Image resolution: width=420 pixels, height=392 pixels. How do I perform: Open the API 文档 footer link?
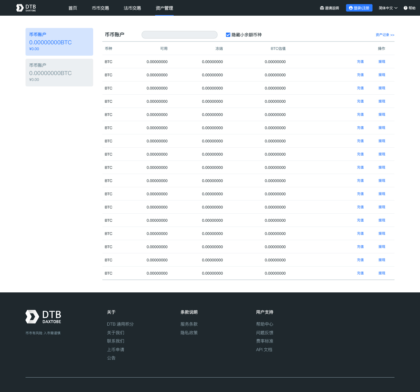coord(264,350)
